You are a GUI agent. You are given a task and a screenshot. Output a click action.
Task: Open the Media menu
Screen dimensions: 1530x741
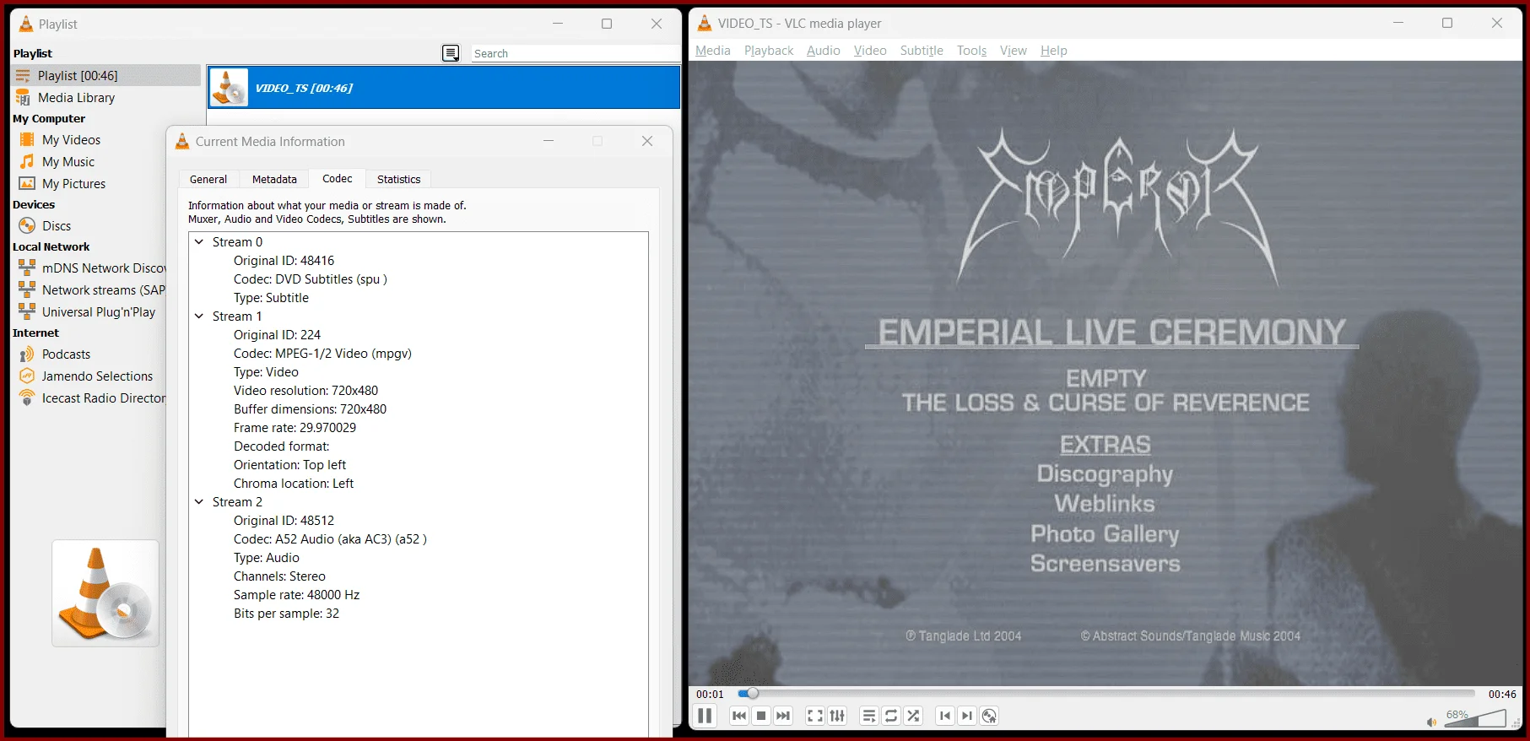[x=713, y=51]
